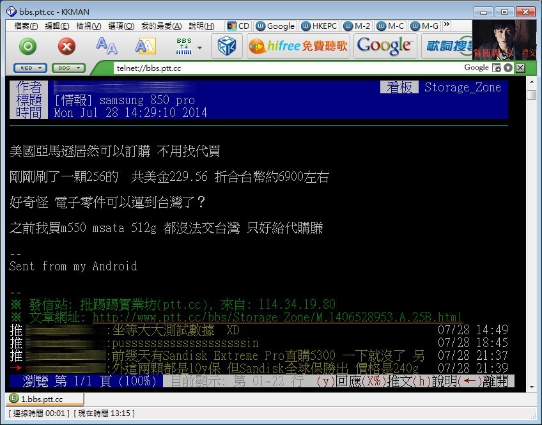Click the KKMAN app icon in title bar
Screen dimensions: 542x425
[x=12, y=12]
